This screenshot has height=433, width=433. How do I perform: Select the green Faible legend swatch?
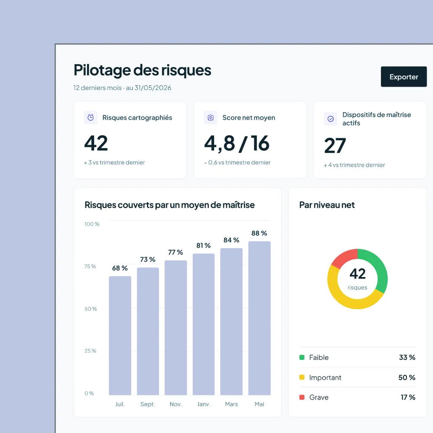[302, 357]
